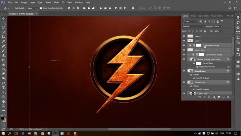Click the align left edges icon
Viewport: 241px width, 136px height.
click(x=84, y=8)
